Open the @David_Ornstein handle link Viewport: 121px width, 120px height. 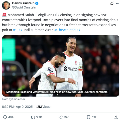pos(24,7)
